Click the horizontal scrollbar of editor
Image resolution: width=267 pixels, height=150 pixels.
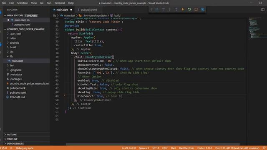153,145
